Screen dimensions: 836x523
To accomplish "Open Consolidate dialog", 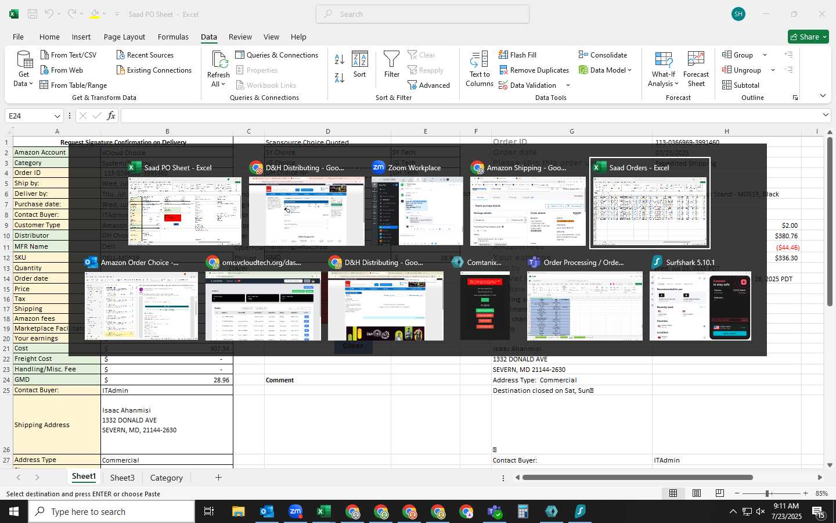I will point(603,55).
